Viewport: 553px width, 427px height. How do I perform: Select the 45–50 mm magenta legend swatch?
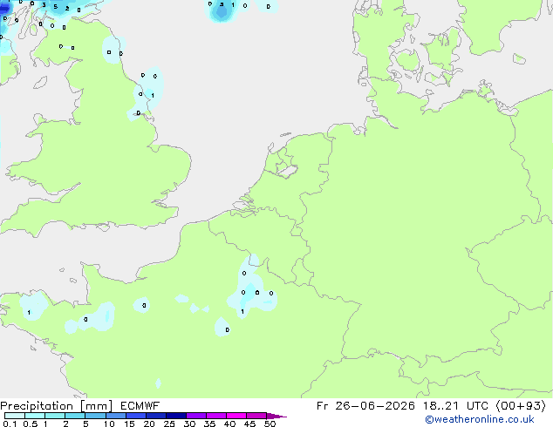tap(256, 416)
